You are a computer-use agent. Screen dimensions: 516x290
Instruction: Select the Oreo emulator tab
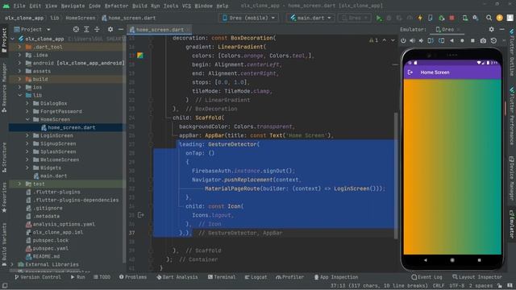click(447, 29)
